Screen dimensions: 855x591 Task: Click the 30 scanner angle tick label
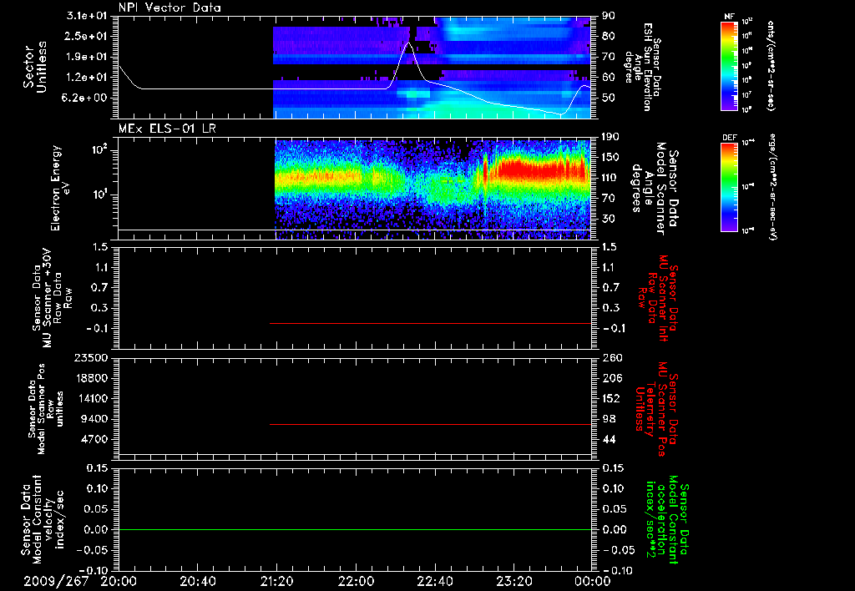point(608,219)
